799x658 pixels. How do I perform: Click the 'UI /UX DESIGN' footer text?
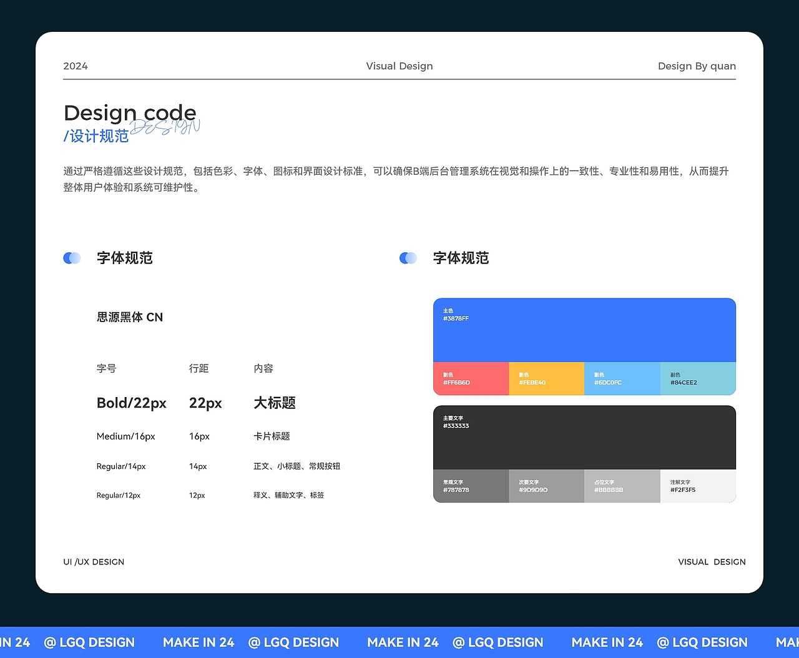click(94, 562)
